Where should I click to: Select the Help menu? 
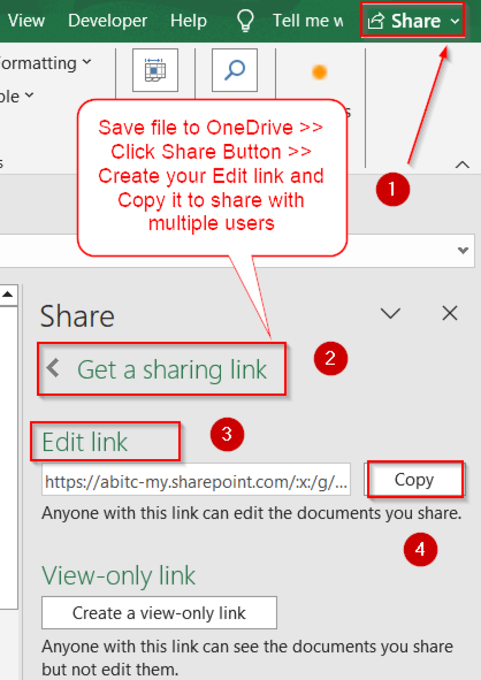click(189, 20)
